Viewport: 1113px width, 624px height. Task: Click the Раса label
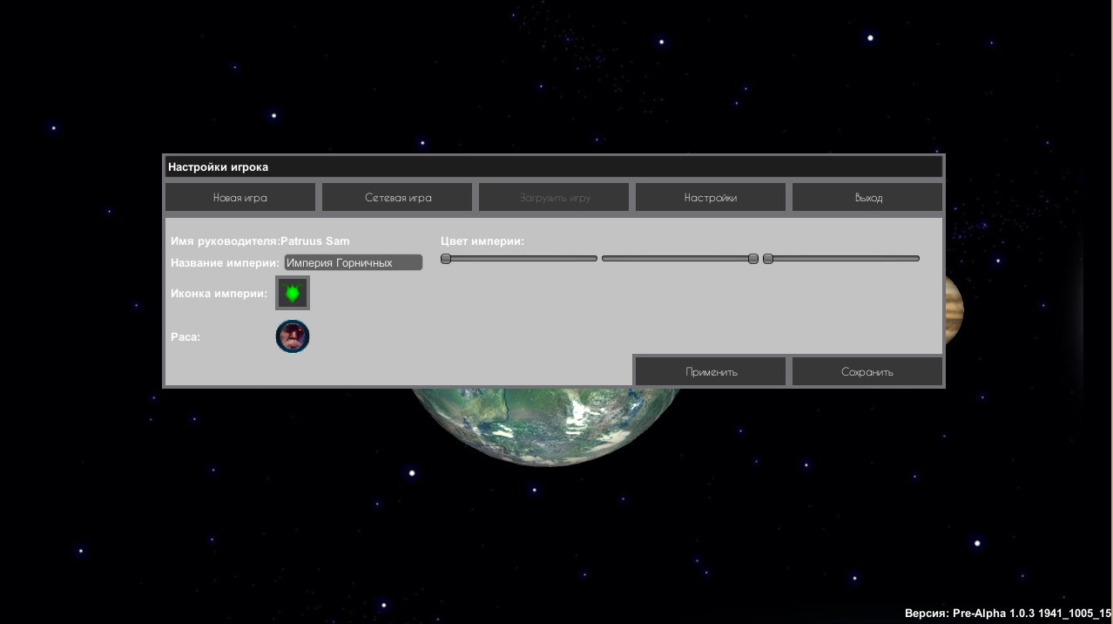(185, 337)
